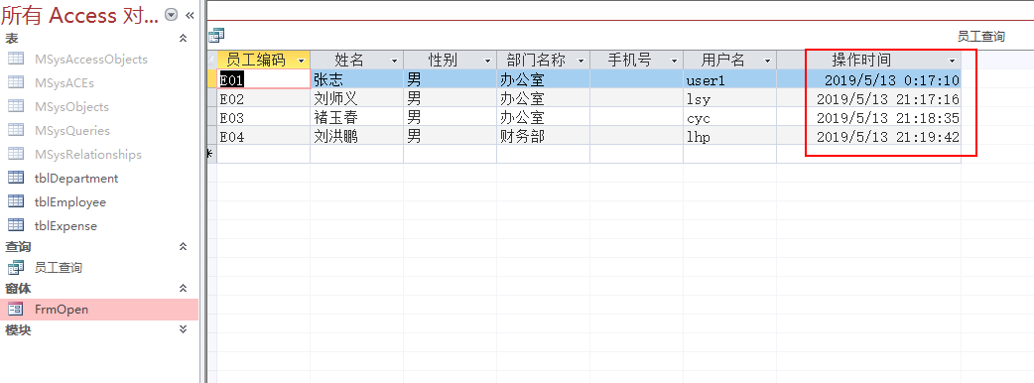Image resolution: width=1034 pixels, height=383 pixels.
Task: Select the new record row selector
Action: [x=211, y=154]
